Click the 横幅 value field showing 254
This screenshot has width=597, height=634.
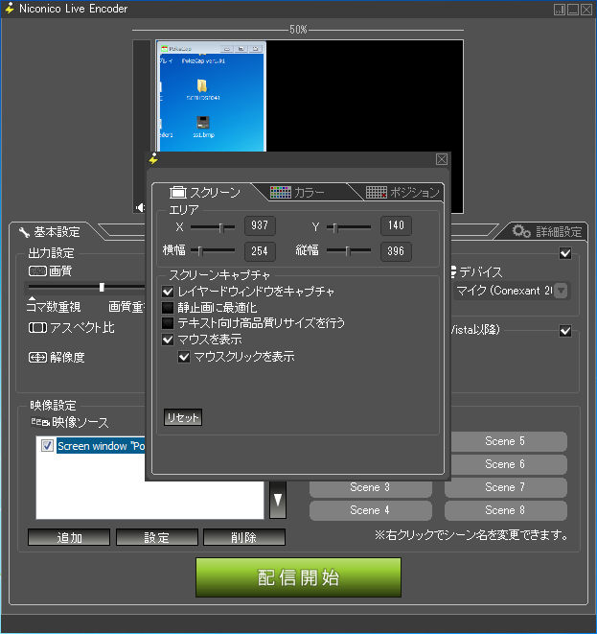(x=260, y=251)
